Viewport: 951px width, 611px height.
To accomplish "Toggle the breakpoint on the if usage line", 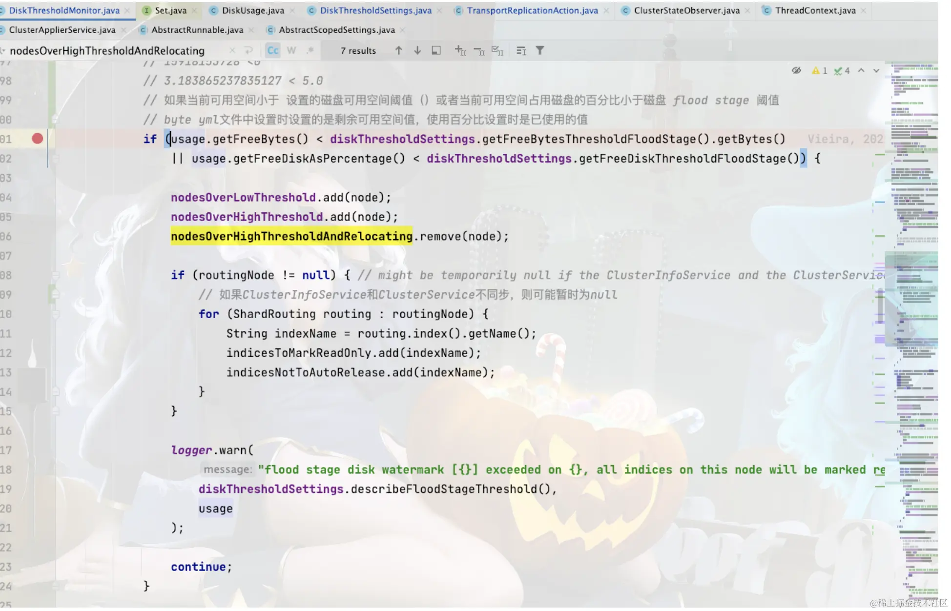I will pos(37,139).
